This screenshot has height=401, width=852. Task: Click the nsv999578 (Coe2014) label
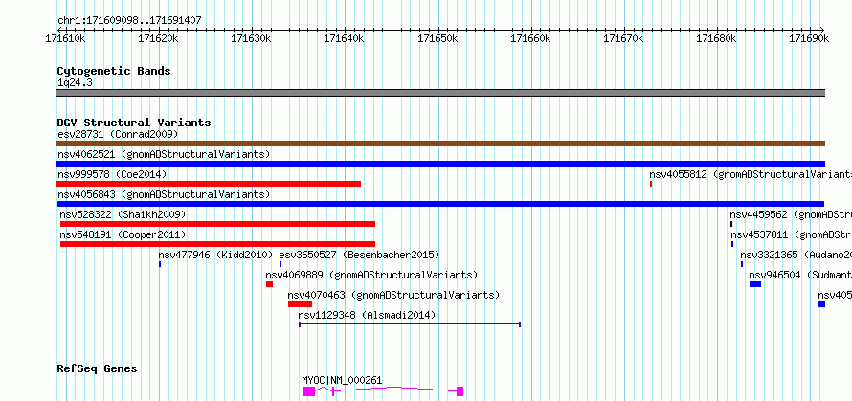click(x=112, y=174)
